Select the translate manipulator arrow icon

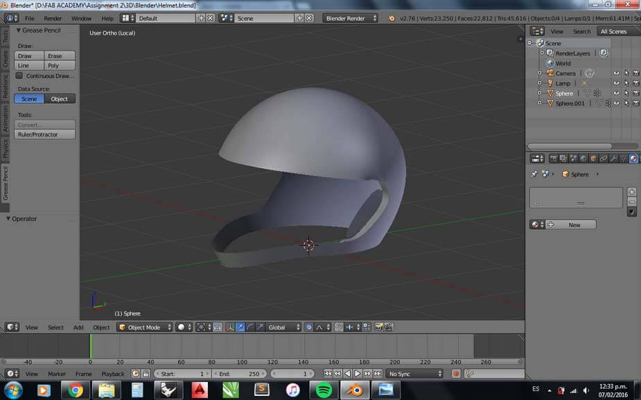(240, 327)
